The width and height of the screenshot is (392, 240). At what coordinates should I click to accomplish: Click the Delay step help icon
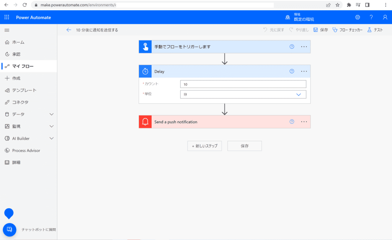(292, 71)
